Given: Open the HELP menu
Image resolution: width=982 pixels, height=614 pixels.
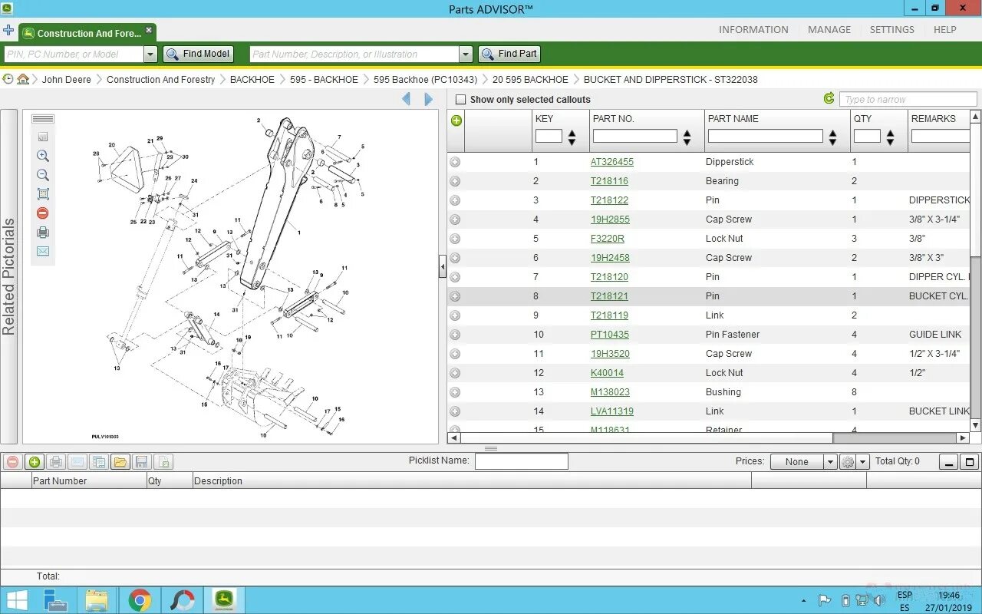Looking at the screenshot, I should tap(945, 29).
